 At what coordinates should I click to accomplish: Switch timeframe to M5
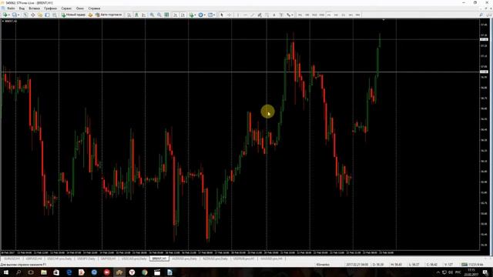[x=307, y=15]
